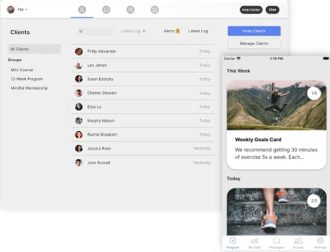Expand the account dropdown next to profile name
Image resolution: width=330 pixels, height=252 pixels.
[x=27, y=9]
